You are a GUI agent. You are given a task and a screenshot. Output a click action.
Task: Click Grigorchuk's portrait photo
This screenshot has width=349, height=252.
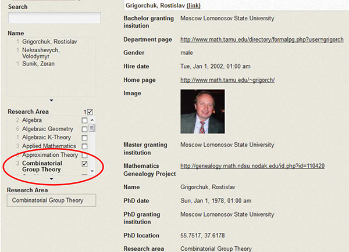click(x=202, y=111)
